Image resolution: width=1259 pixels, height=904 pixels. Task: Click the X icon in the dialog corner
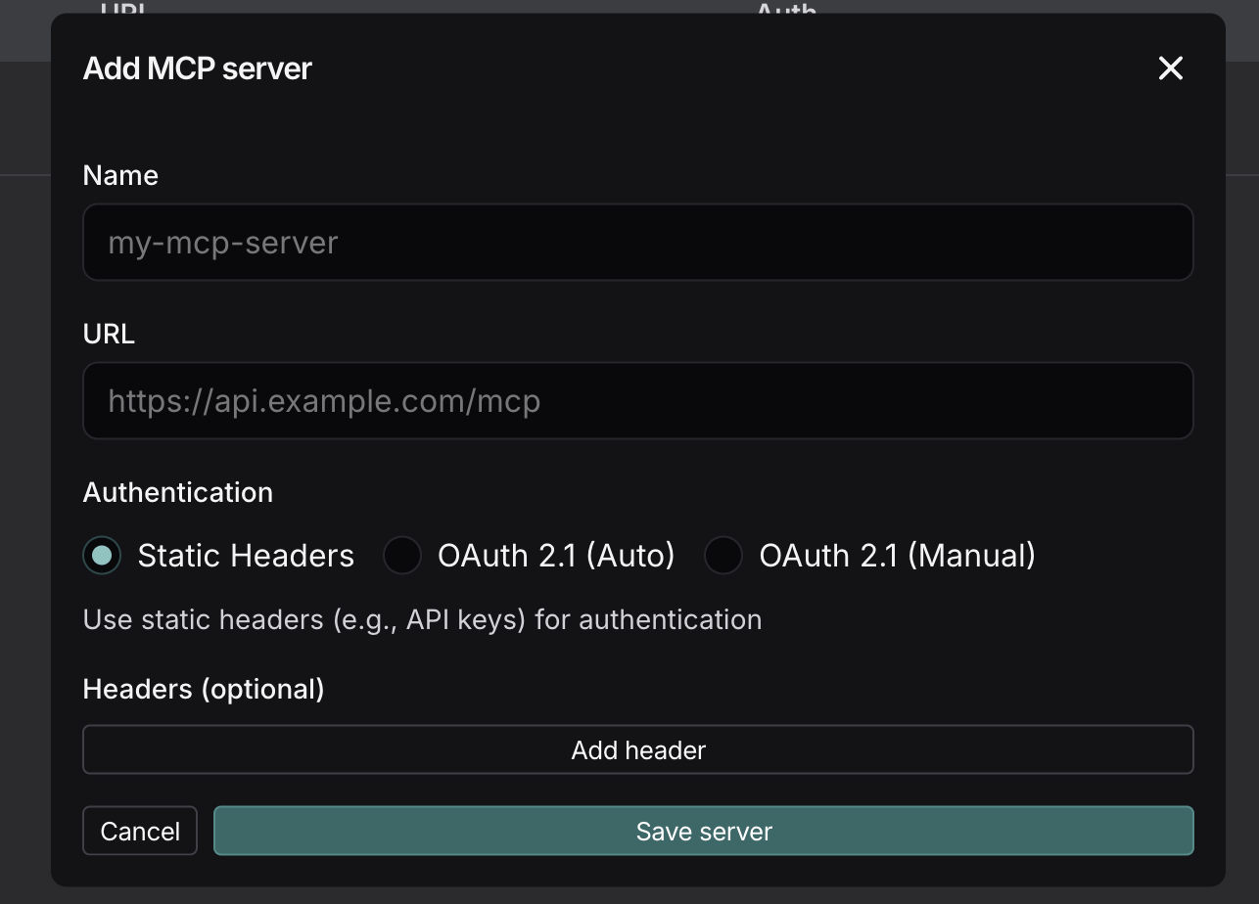click(1170, 68)
